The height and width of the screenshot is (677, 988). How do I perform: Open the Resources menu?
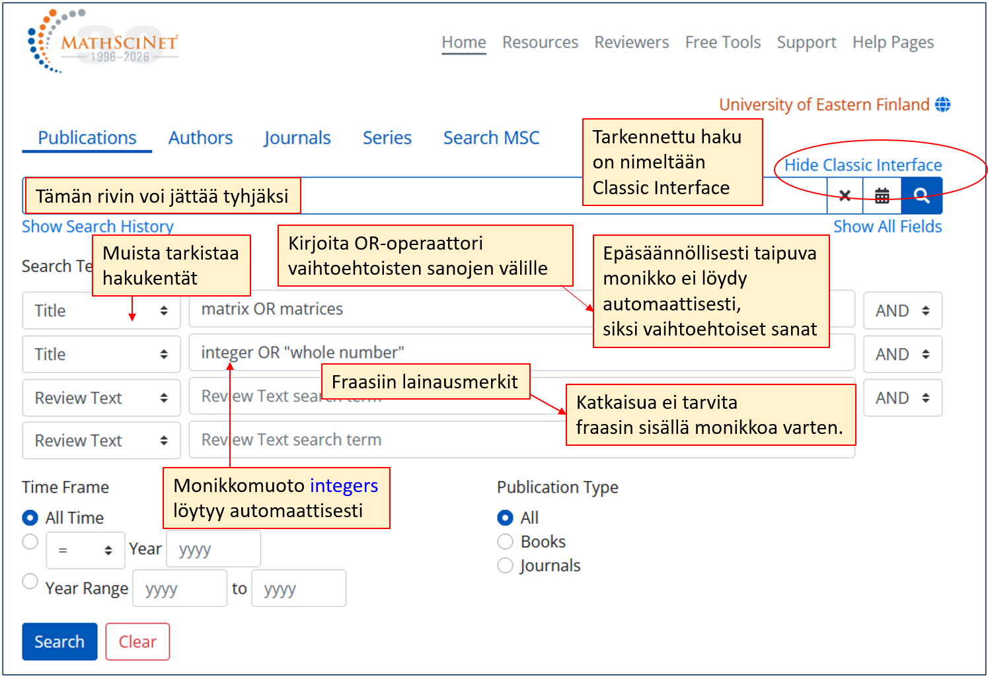(541, 42)
